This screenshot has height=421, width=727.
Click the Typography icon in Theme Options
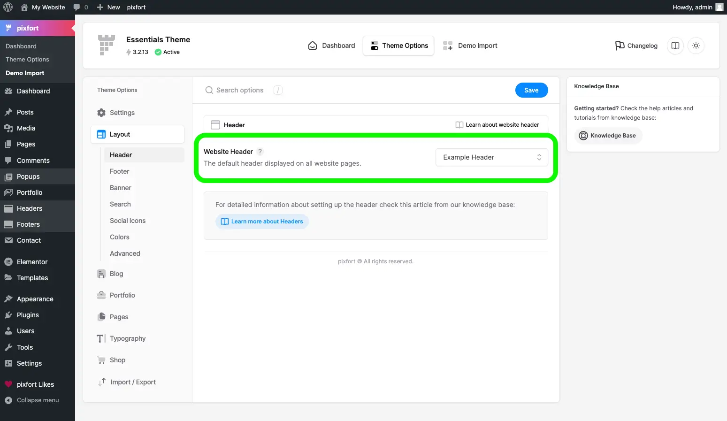(x=101, y=338)
